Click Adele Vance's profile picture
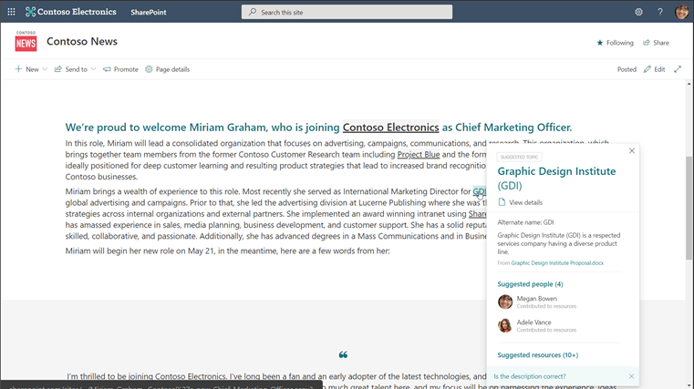The image size is (694, 389). click(505, 326)
